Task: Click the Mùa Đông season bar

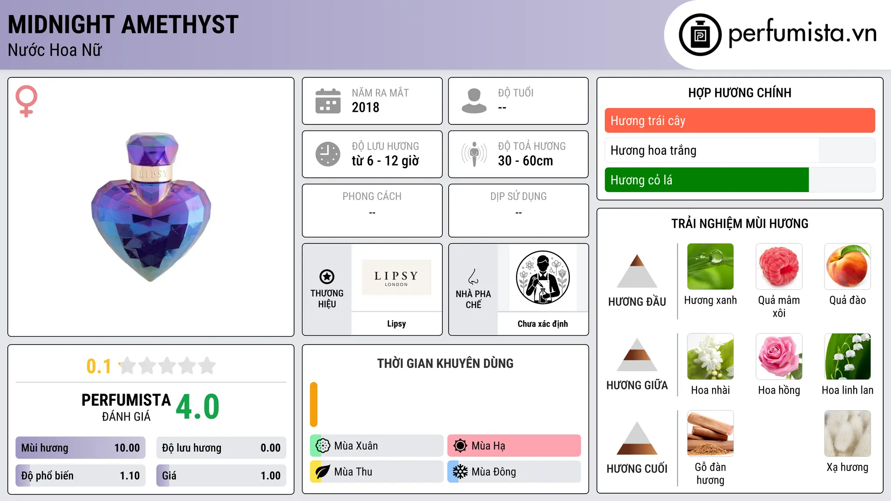Action: [x=514, y=472]
